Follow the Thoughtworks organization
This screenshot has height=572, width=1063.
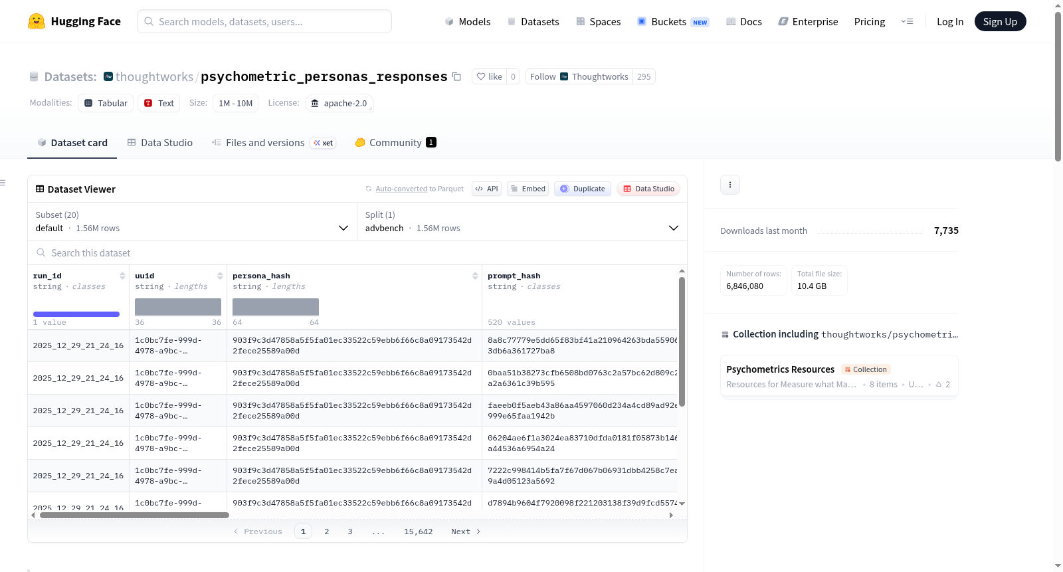tap(579, 76)
